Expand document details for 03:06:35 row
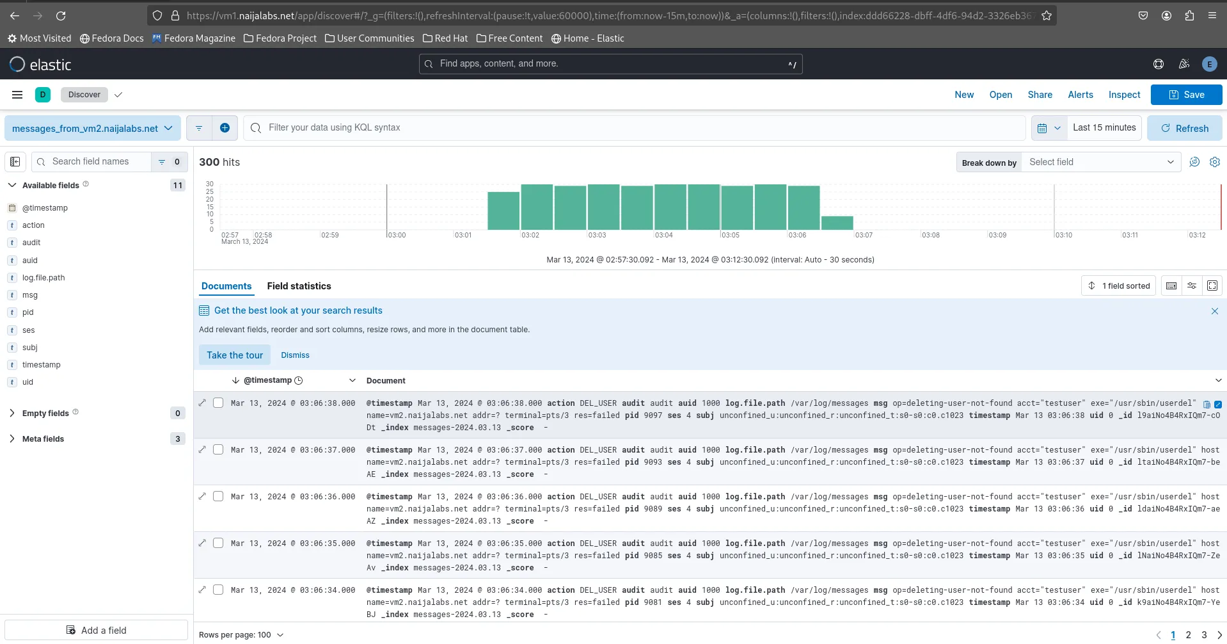Screen dimensions: 1227x644 tap(202, 543)
